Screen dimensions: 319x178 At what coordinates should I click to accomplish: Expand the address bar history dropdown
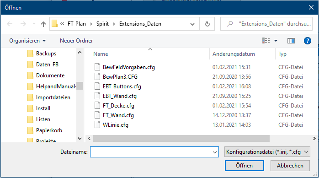192,24
